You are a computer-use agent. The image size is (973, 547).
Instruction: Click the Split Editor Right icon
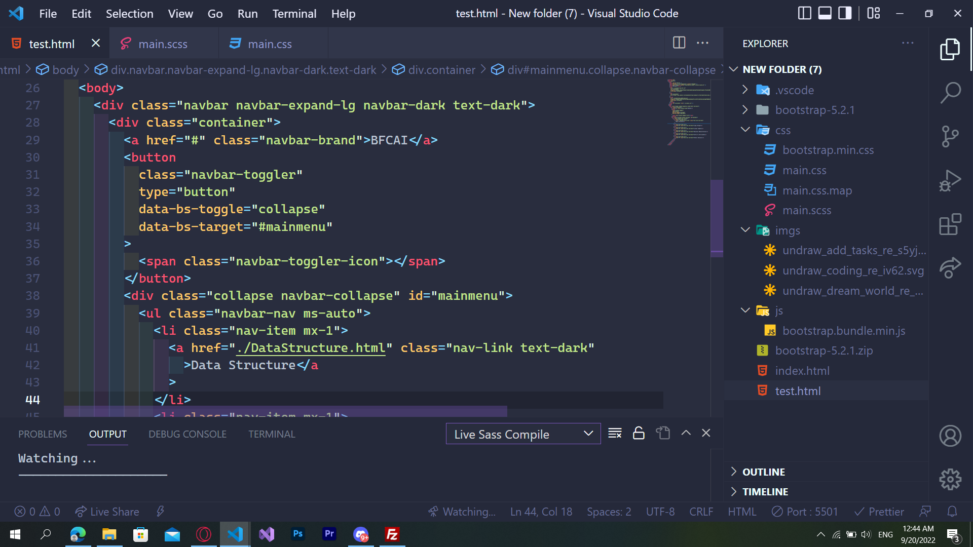679,43
